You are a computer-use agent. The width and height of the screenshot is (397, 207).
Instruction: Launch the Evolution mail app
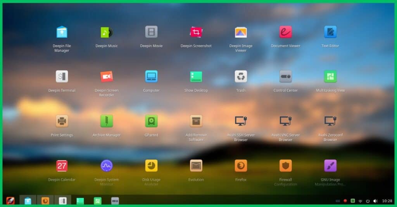196,166
